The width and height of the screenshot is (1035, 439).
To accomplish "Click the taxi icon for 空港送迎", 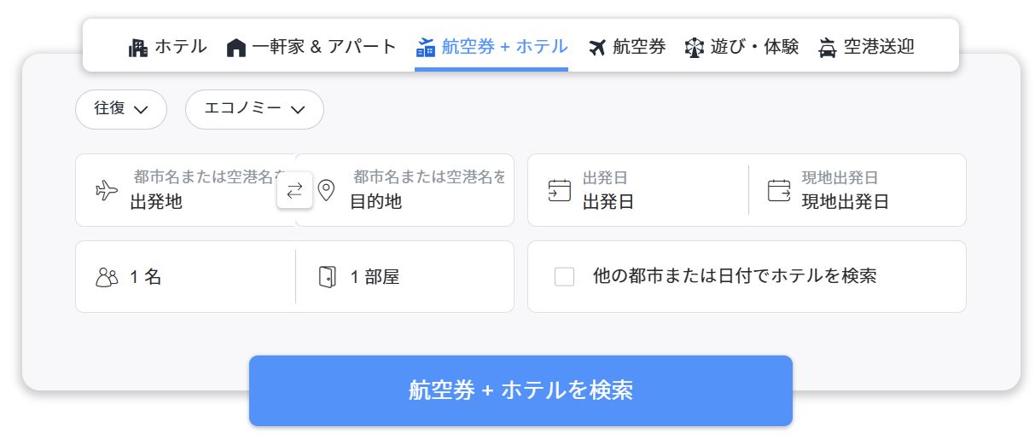I will (827, 48).
